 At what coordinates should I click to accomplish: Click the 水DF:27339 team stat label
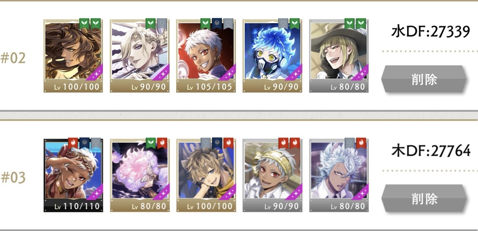coord(430,32)
